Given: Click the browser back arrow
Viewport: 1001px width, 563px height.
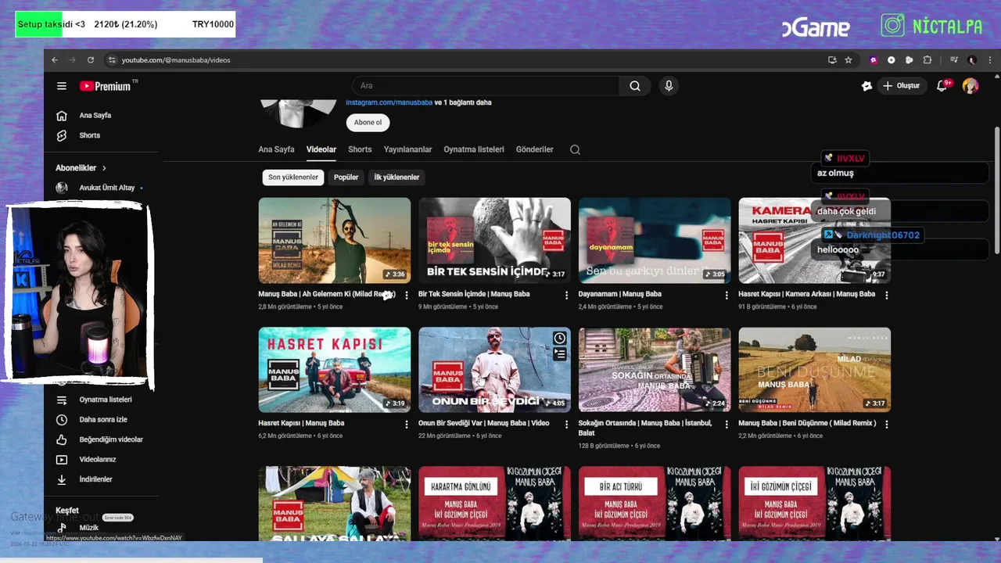Looking at the screenshot, I should [55, 60].
